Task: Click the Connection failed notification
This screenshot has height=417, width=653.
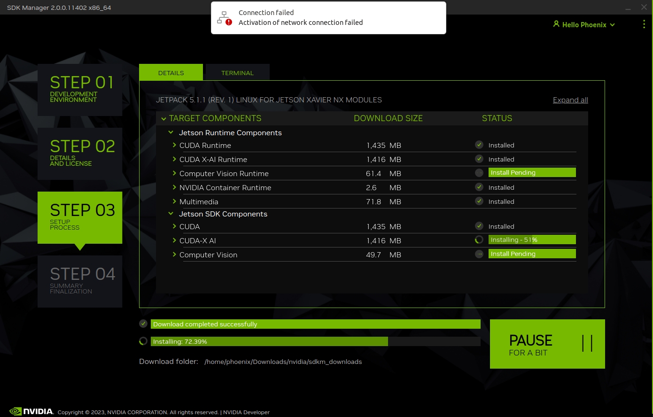Action: pos(328,18)
